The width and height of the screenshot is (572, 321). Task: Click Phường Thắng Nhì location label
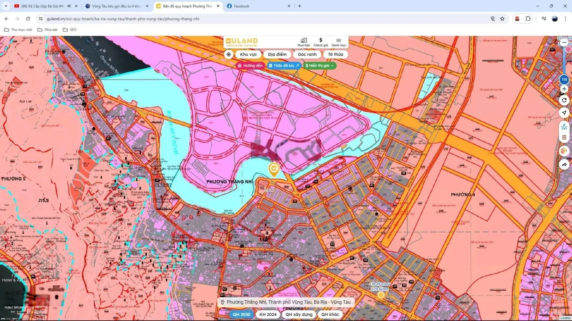[286, 302]
